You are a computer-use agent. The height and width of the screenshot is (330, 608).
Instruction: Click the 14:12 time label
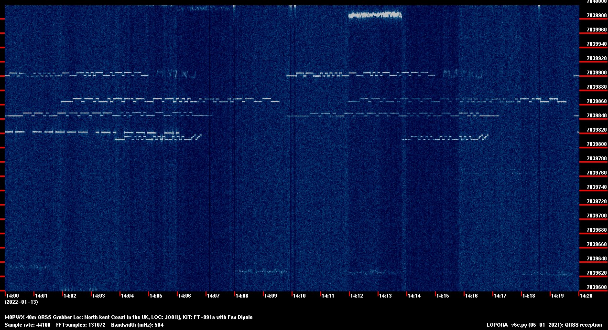point(357,296)
